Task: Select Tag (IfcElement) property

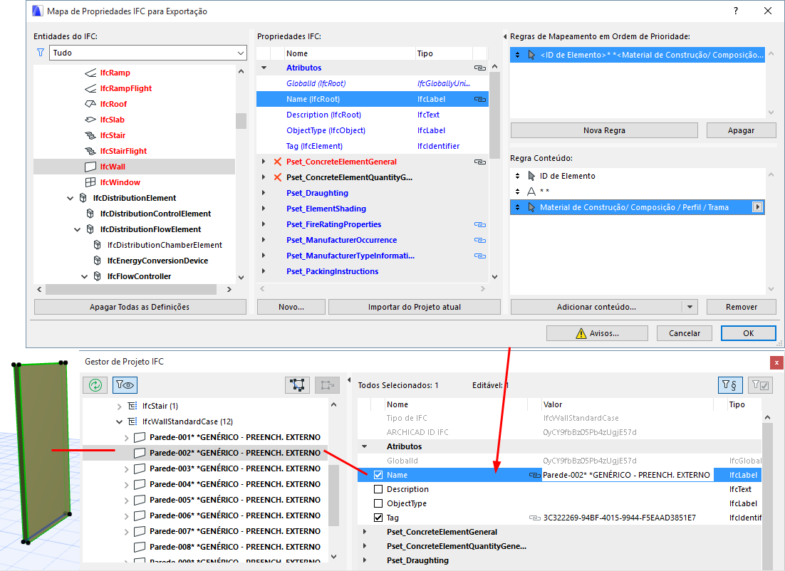Action: click(314, 146)
